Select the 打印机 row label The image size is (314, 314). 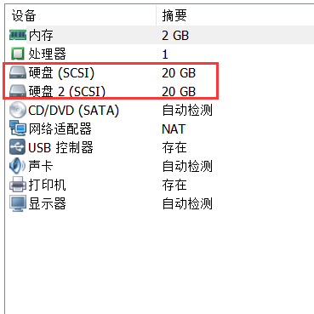click(47, 185)
